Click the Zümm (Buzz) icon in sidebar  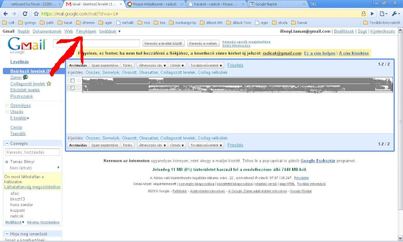26,77
